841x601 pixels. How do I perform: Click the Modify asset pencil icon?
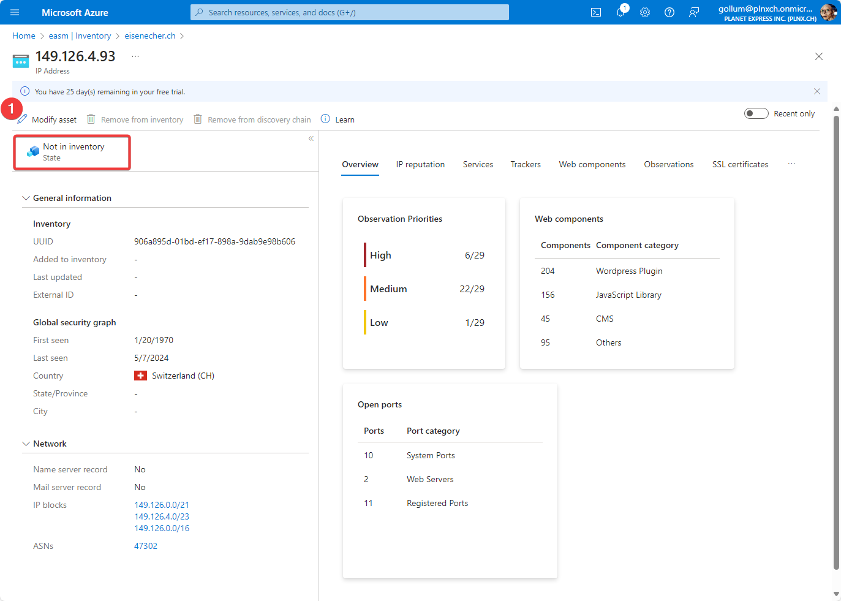pos(23,119)
